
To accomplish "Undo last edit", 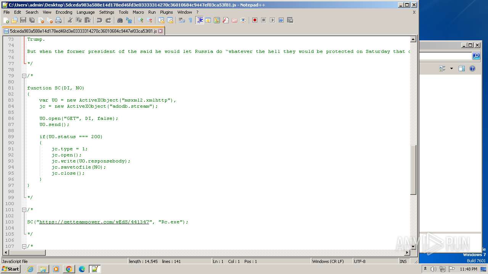I will tap(99, 20).
